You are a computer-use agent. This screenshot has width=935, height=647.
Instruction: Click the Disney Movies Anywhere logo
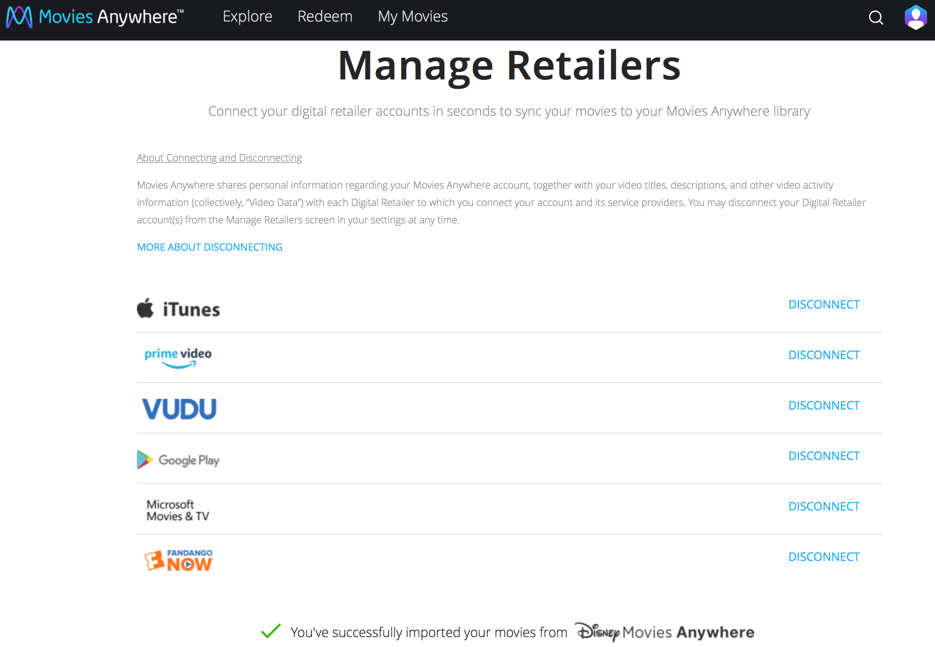click(665, 632)
